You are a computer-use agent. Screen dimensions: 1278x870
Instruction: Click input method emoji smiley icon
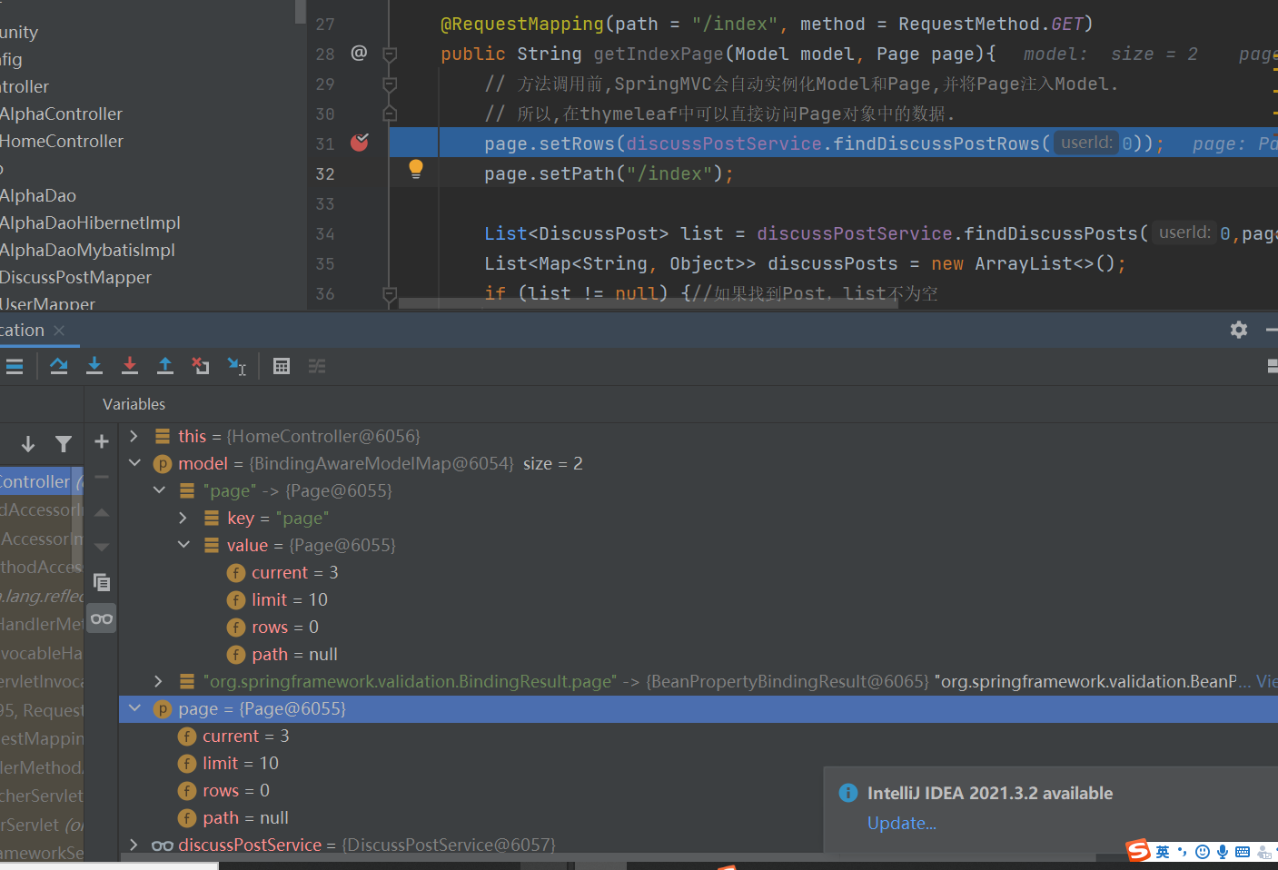[x=1203, y=852]
